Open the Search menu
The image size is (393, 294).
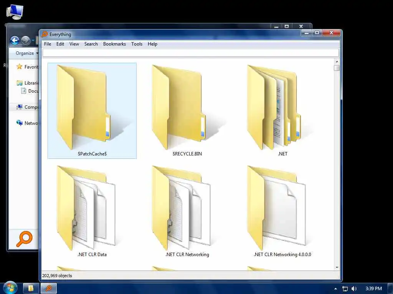pos(91,44)
